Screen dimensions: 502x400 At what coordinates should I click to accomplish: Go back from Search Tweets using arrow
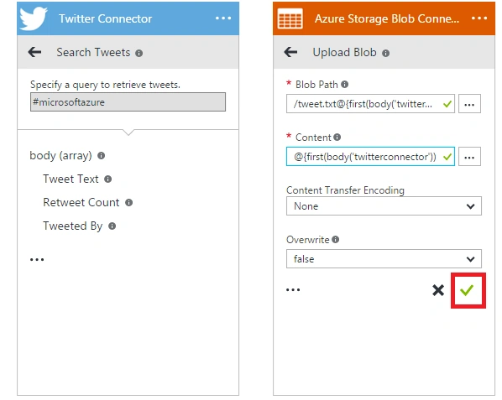click(34, 52)
